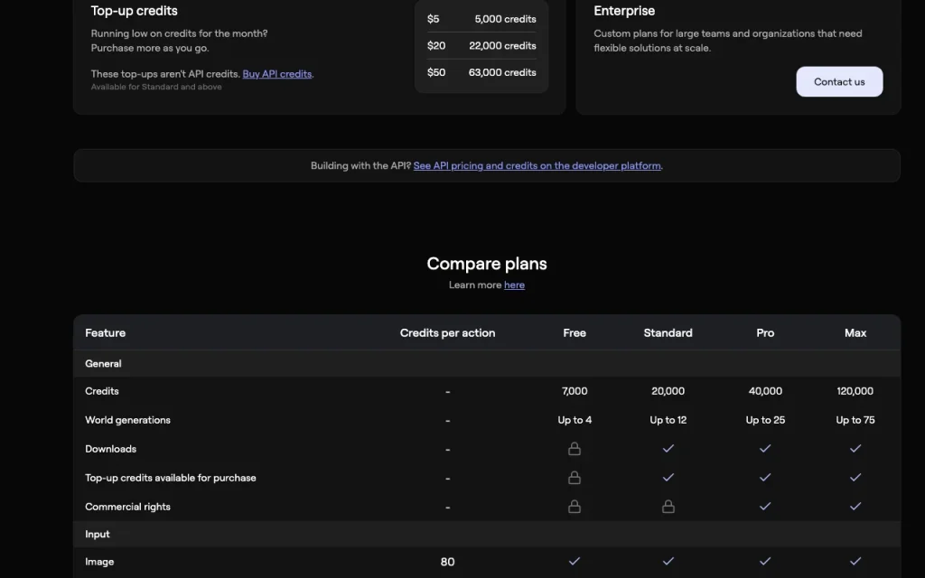Viewport: 925px width, 578px height.
Task: Click the Enterprise heading
Action: pos(624,11)
